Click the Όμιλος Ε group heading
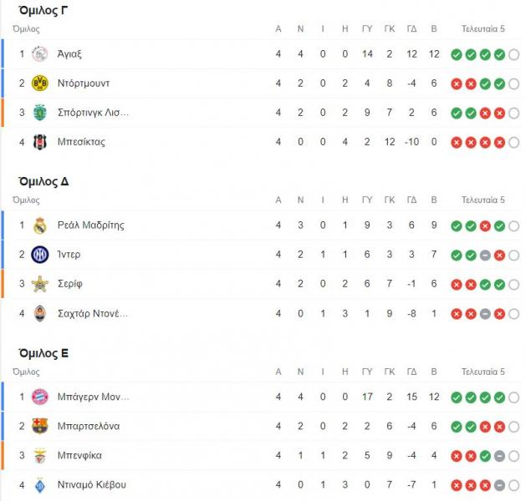 tap(43, 354)
